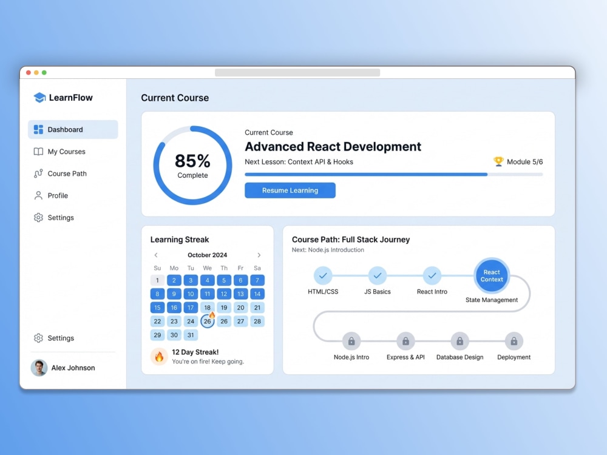
Task: Click the React Context active node
Action: point(492,275)
